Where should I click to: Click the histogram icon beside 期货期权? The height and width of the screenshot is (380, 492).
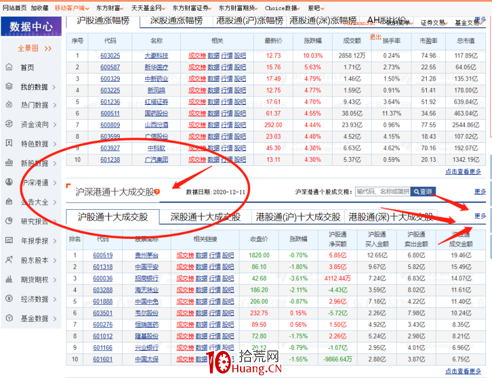click(9, 279)
